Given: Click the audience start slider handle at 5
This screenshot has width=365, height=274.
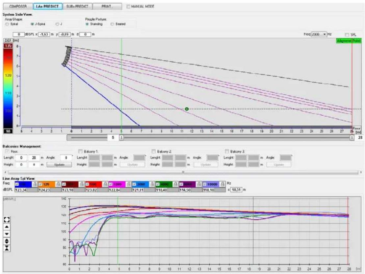Looking at the screenshot, I should pos(121,138).
